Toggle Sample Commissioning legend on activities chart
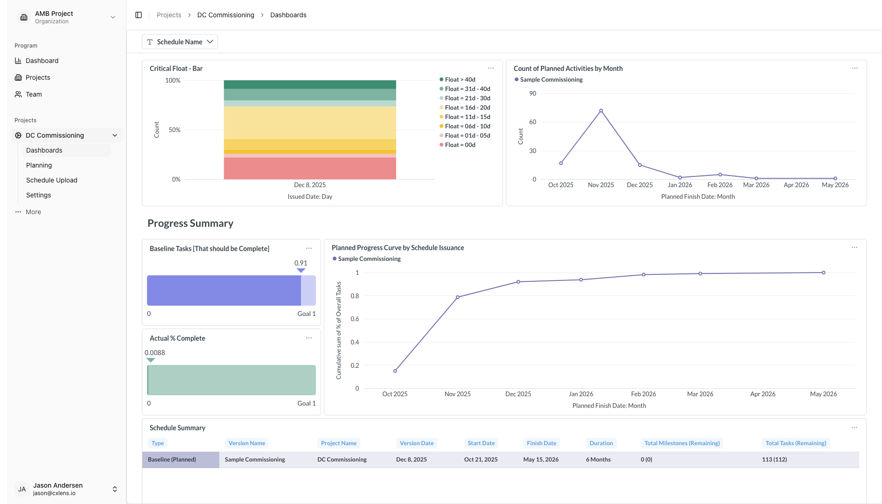 coord(549,79)
